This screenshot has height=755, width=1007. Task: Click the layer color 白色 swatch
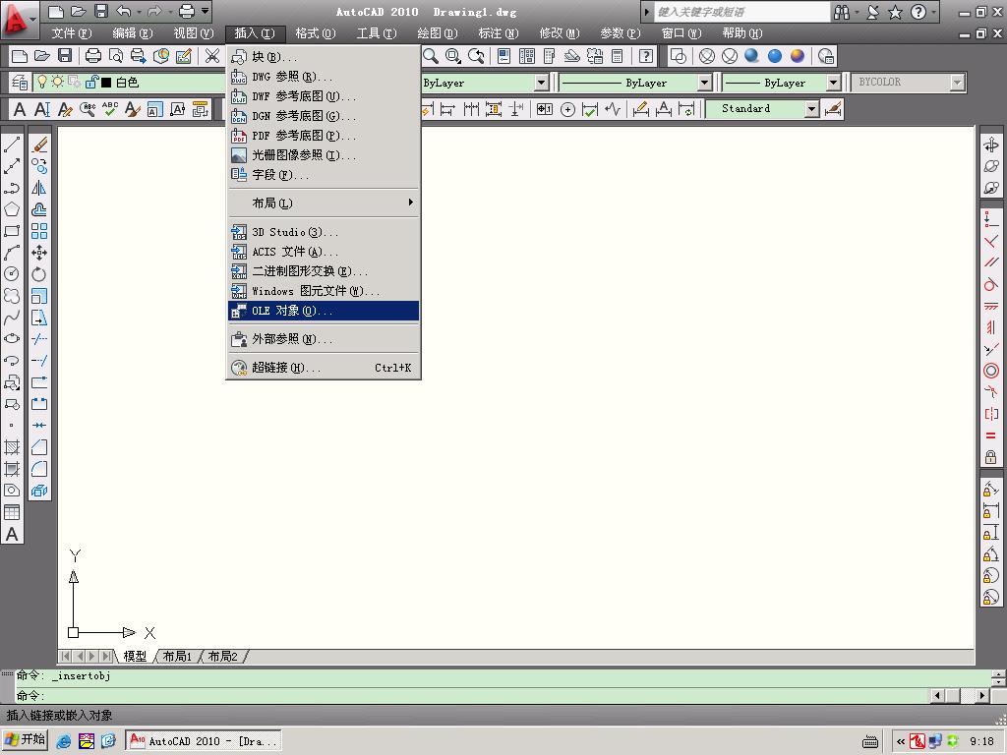[107, 83]
